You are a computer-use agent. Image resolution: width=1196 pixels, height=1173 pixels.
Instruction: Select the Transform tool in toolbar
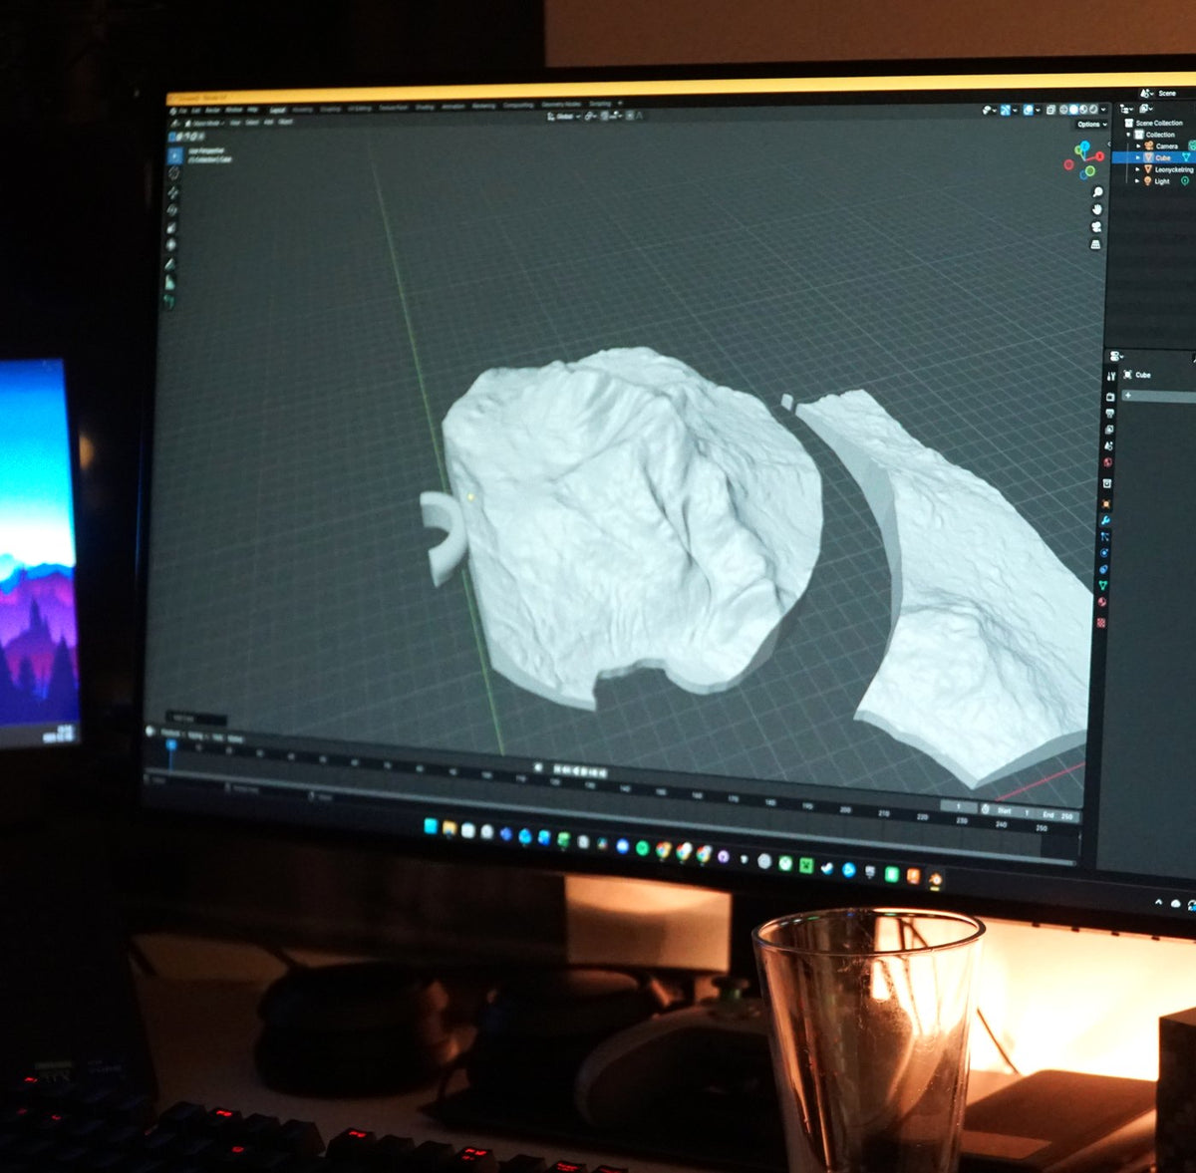click(170, 244)
